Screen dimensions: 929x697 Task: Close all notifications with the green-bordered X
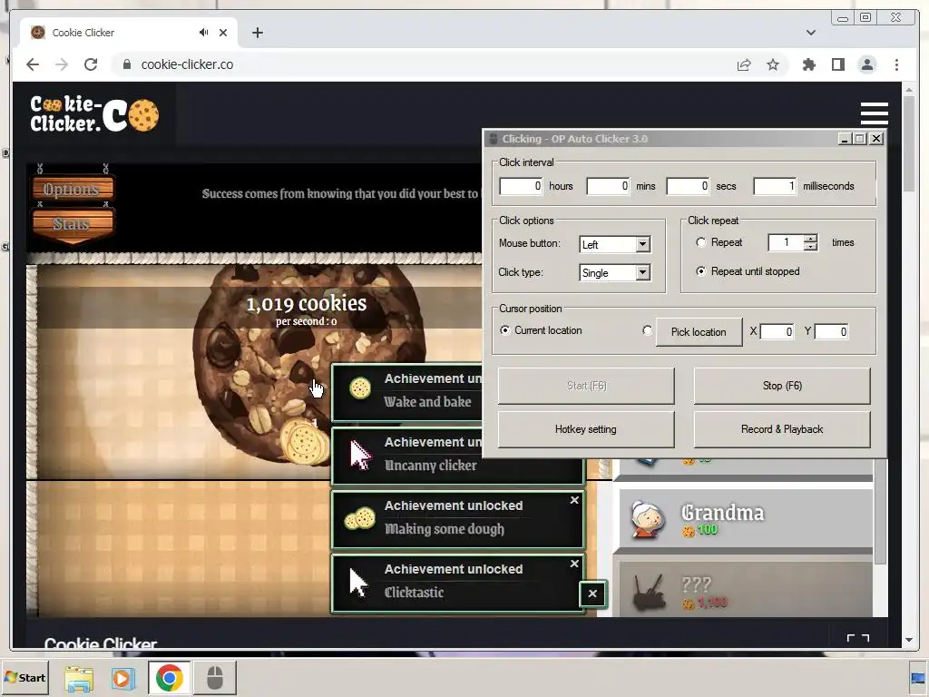pos(592,594)
